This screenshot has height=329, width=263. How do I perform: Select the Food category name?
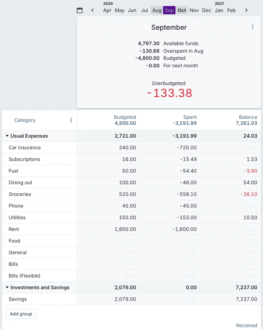pyautogui.click(x=14, y=241)
